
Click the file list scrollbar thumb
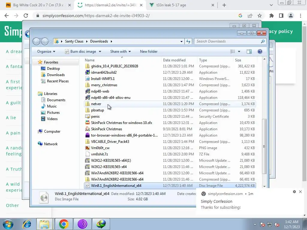click(x=264, y=146)
